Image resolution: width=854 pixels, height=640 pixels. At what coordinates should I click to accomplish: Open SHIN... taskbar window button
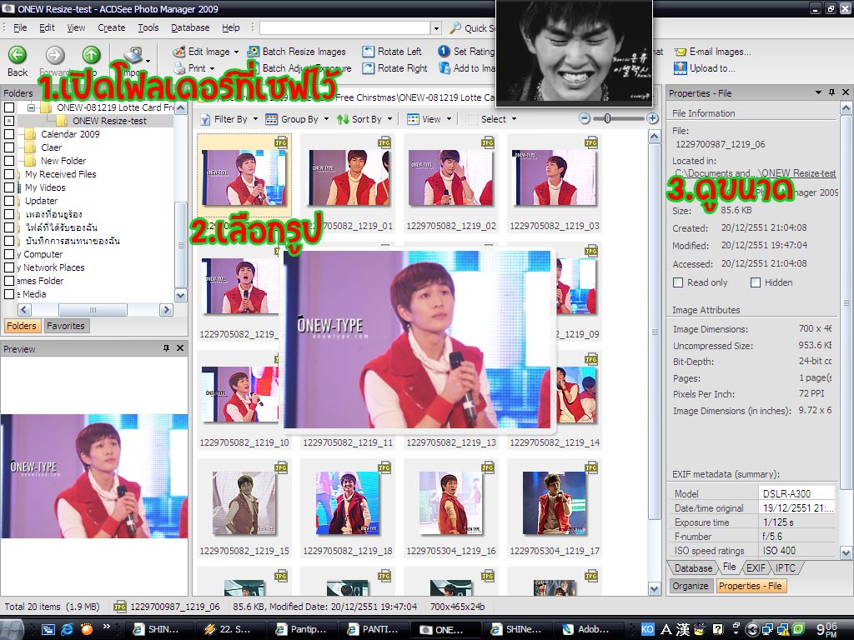click(158, 629)
